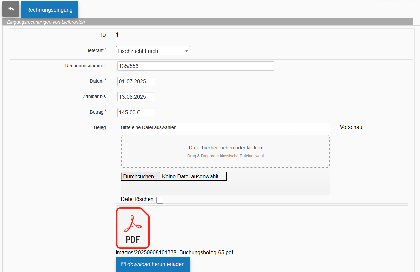This screenshot has width=420, height=272.
Task: Click the Zahlbar bis field 13.08.2025
Action: tap(136, 97)
